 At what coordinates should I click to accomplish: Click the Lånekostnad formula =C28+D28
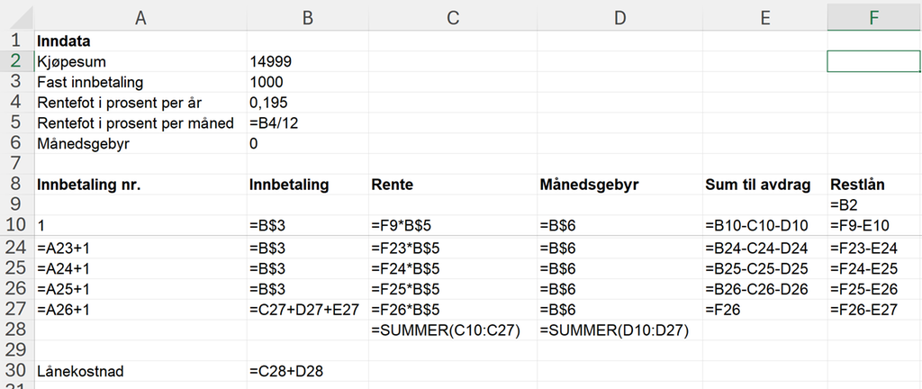point(307,371)
